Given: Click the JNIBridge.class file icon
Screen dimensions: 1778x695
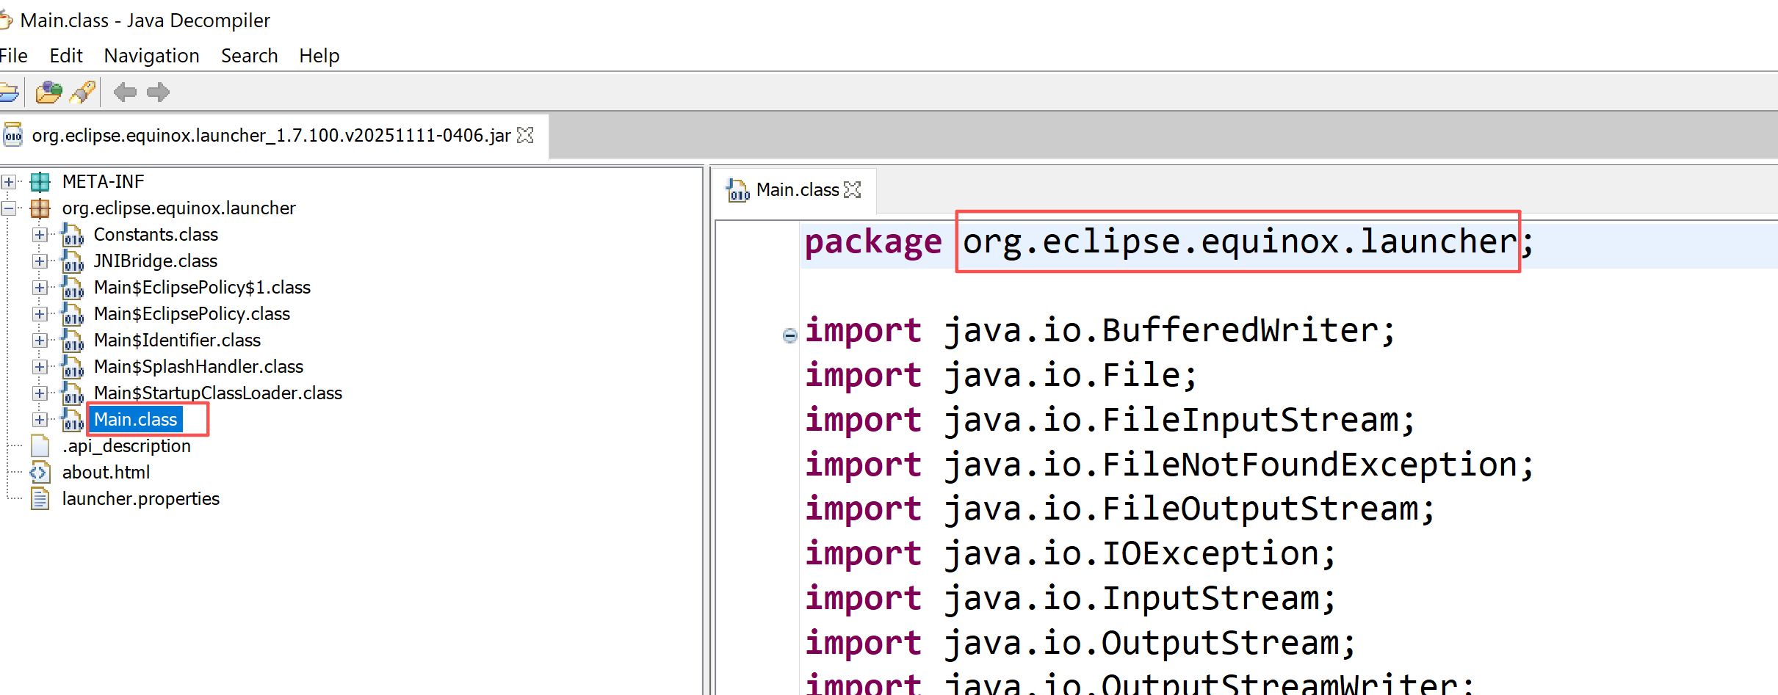Looking at the screenshot, I should [x=73, y=261].
